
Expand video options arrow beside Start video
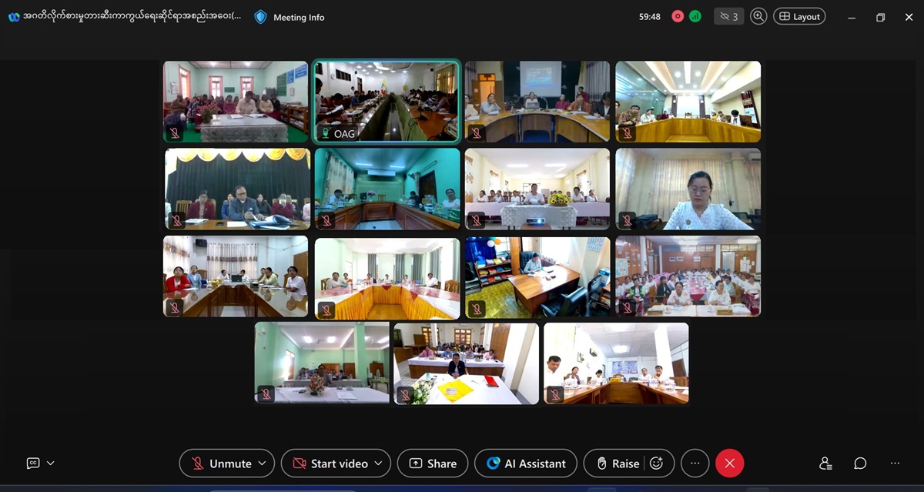coord(377,464)
